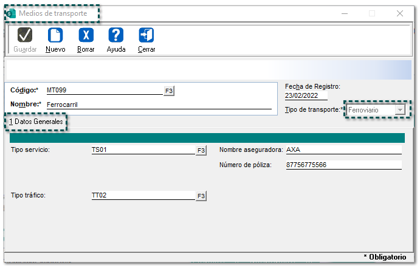This screenshot has height=268, width=420.
Task: Close the form with Cerrar icon
Action: [x=146, y=36]
